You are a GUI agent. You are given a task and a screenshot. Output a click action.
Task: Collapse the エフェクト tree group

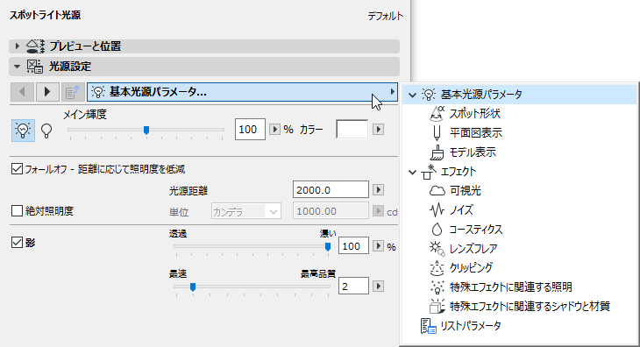point(412,172)
